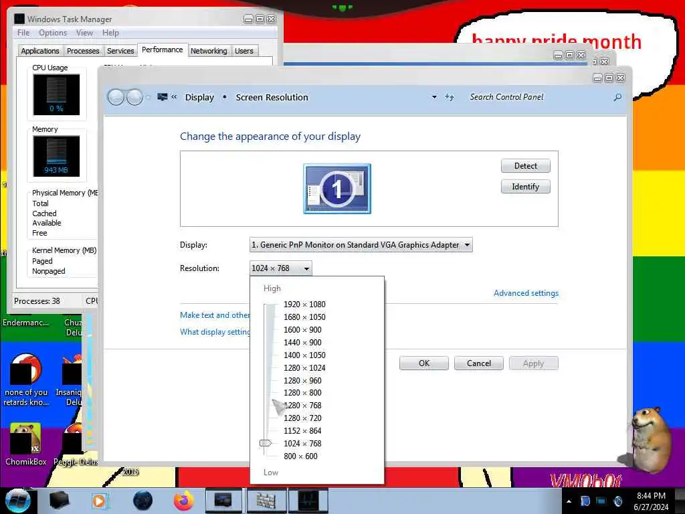Open Task Manager Options menu
This screenshot has width=685, height=514.
coord(53,33)
